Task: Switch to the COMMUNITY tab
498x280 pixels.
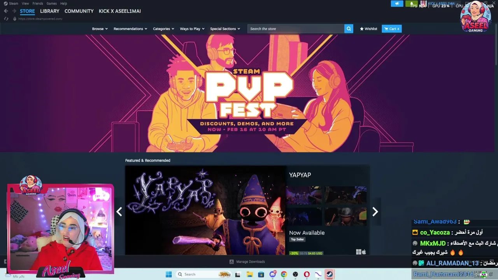Action: tap(79, 11)
